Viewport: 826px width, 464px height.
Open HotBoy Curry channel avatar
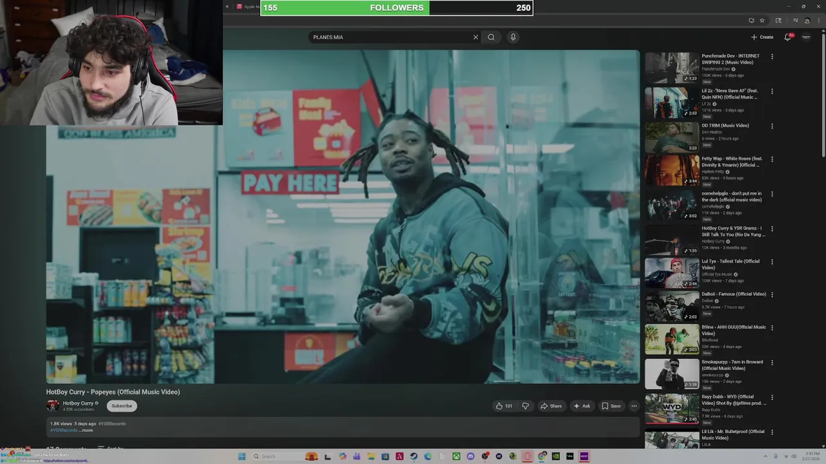[52, 405]
